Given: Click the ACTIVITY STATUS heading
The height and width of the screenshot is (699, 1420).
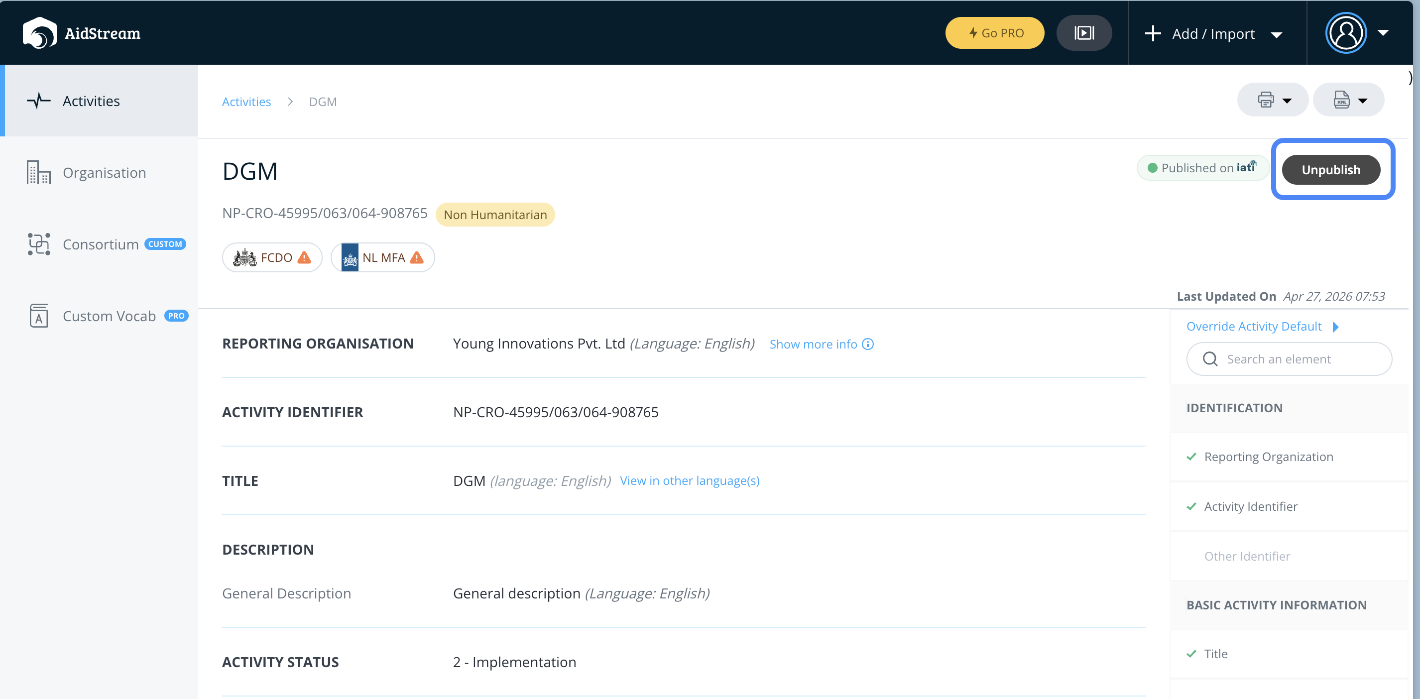Looking at the screenshot, I should pyautogui.click(x=280, y=662).
